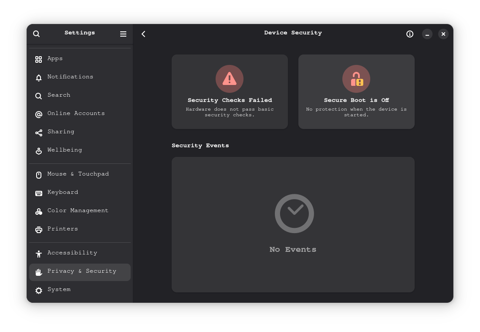
Task: Open Printers settings
Action: (x=80, y=229)
